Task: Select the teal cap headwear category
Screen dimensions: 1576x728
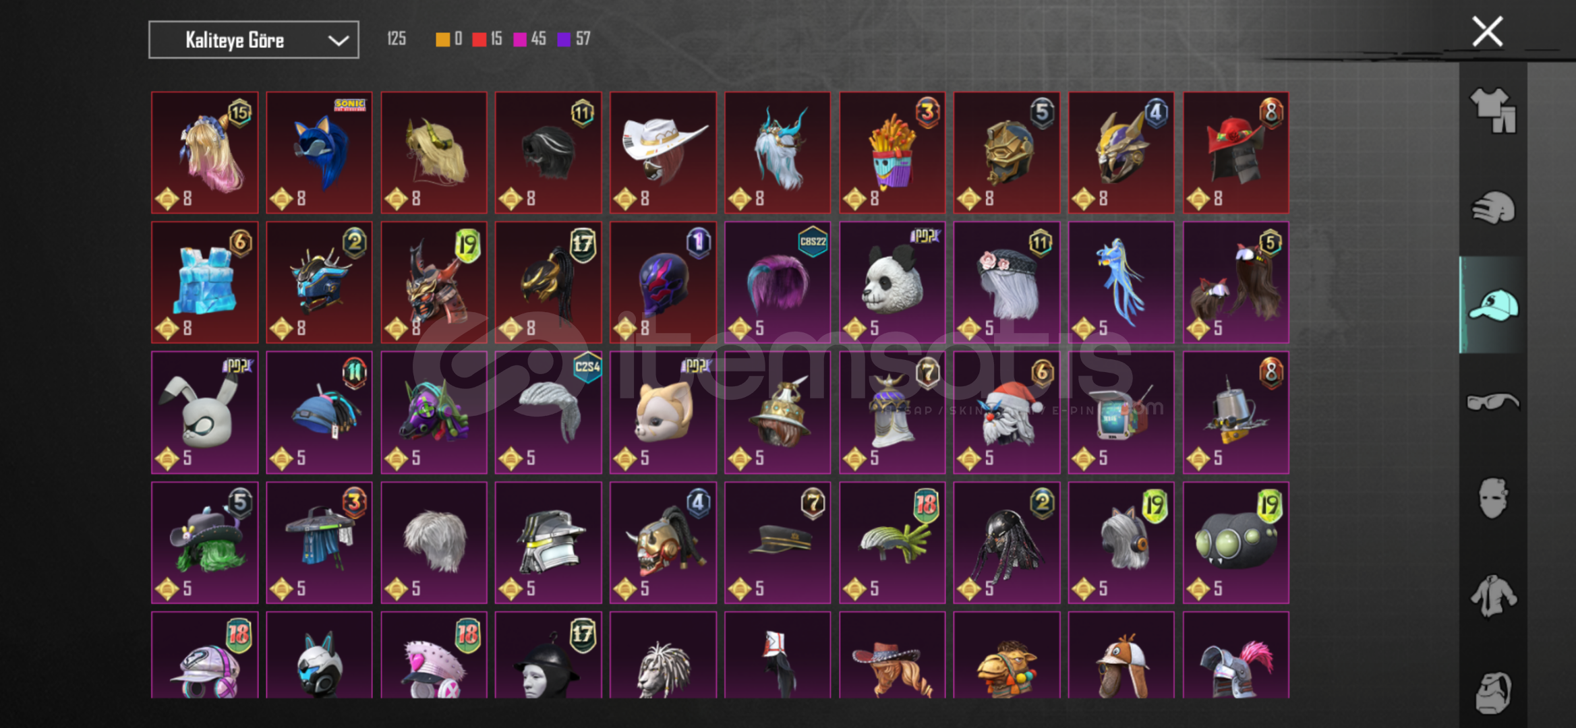Action: (1493, 305)
